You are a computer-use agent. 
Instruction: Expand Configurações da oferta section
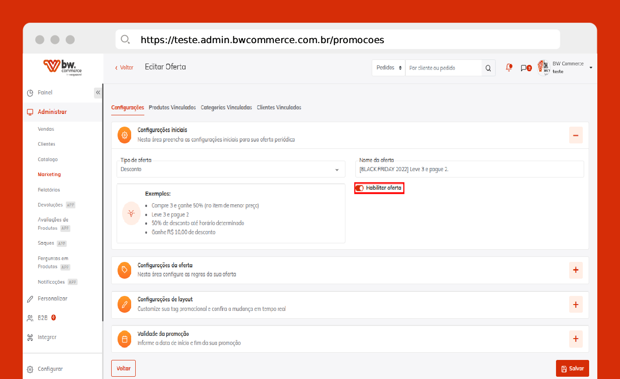pyautogui.click(x=576, y=270)
